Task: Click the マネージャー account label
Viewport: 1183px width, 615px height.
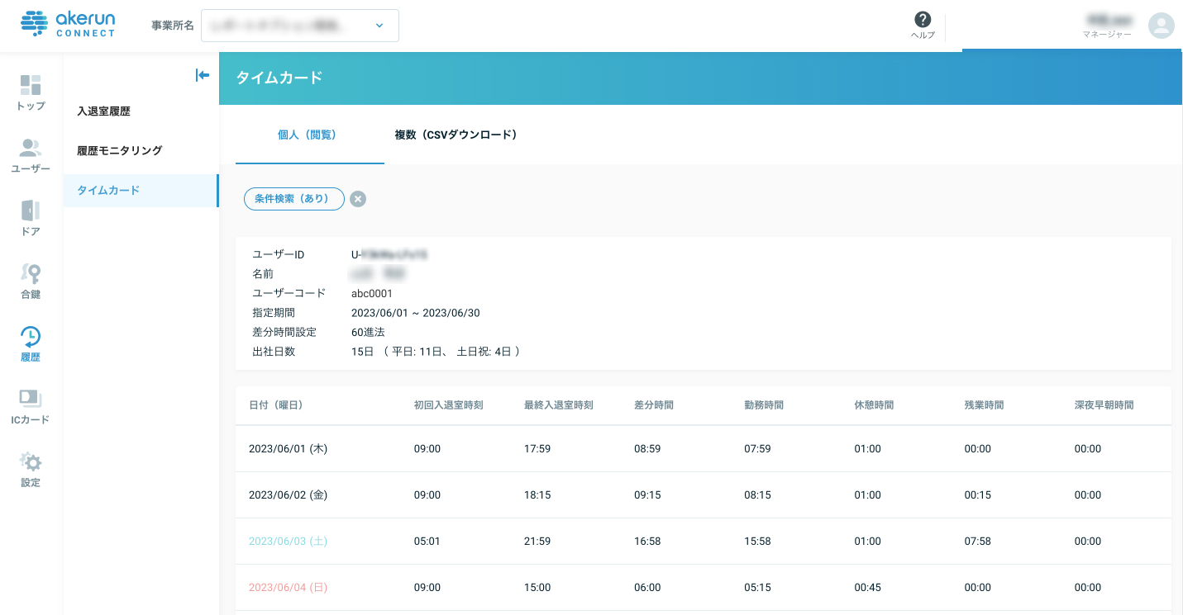Action: pos(1107,35)
